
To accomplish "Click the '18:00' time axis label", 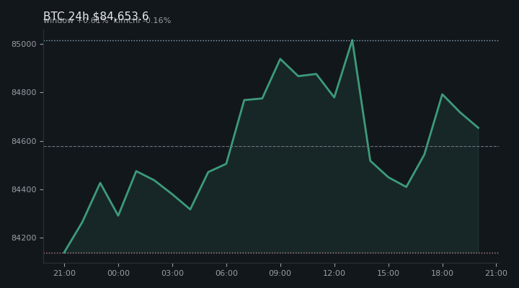I will [442, 273].
